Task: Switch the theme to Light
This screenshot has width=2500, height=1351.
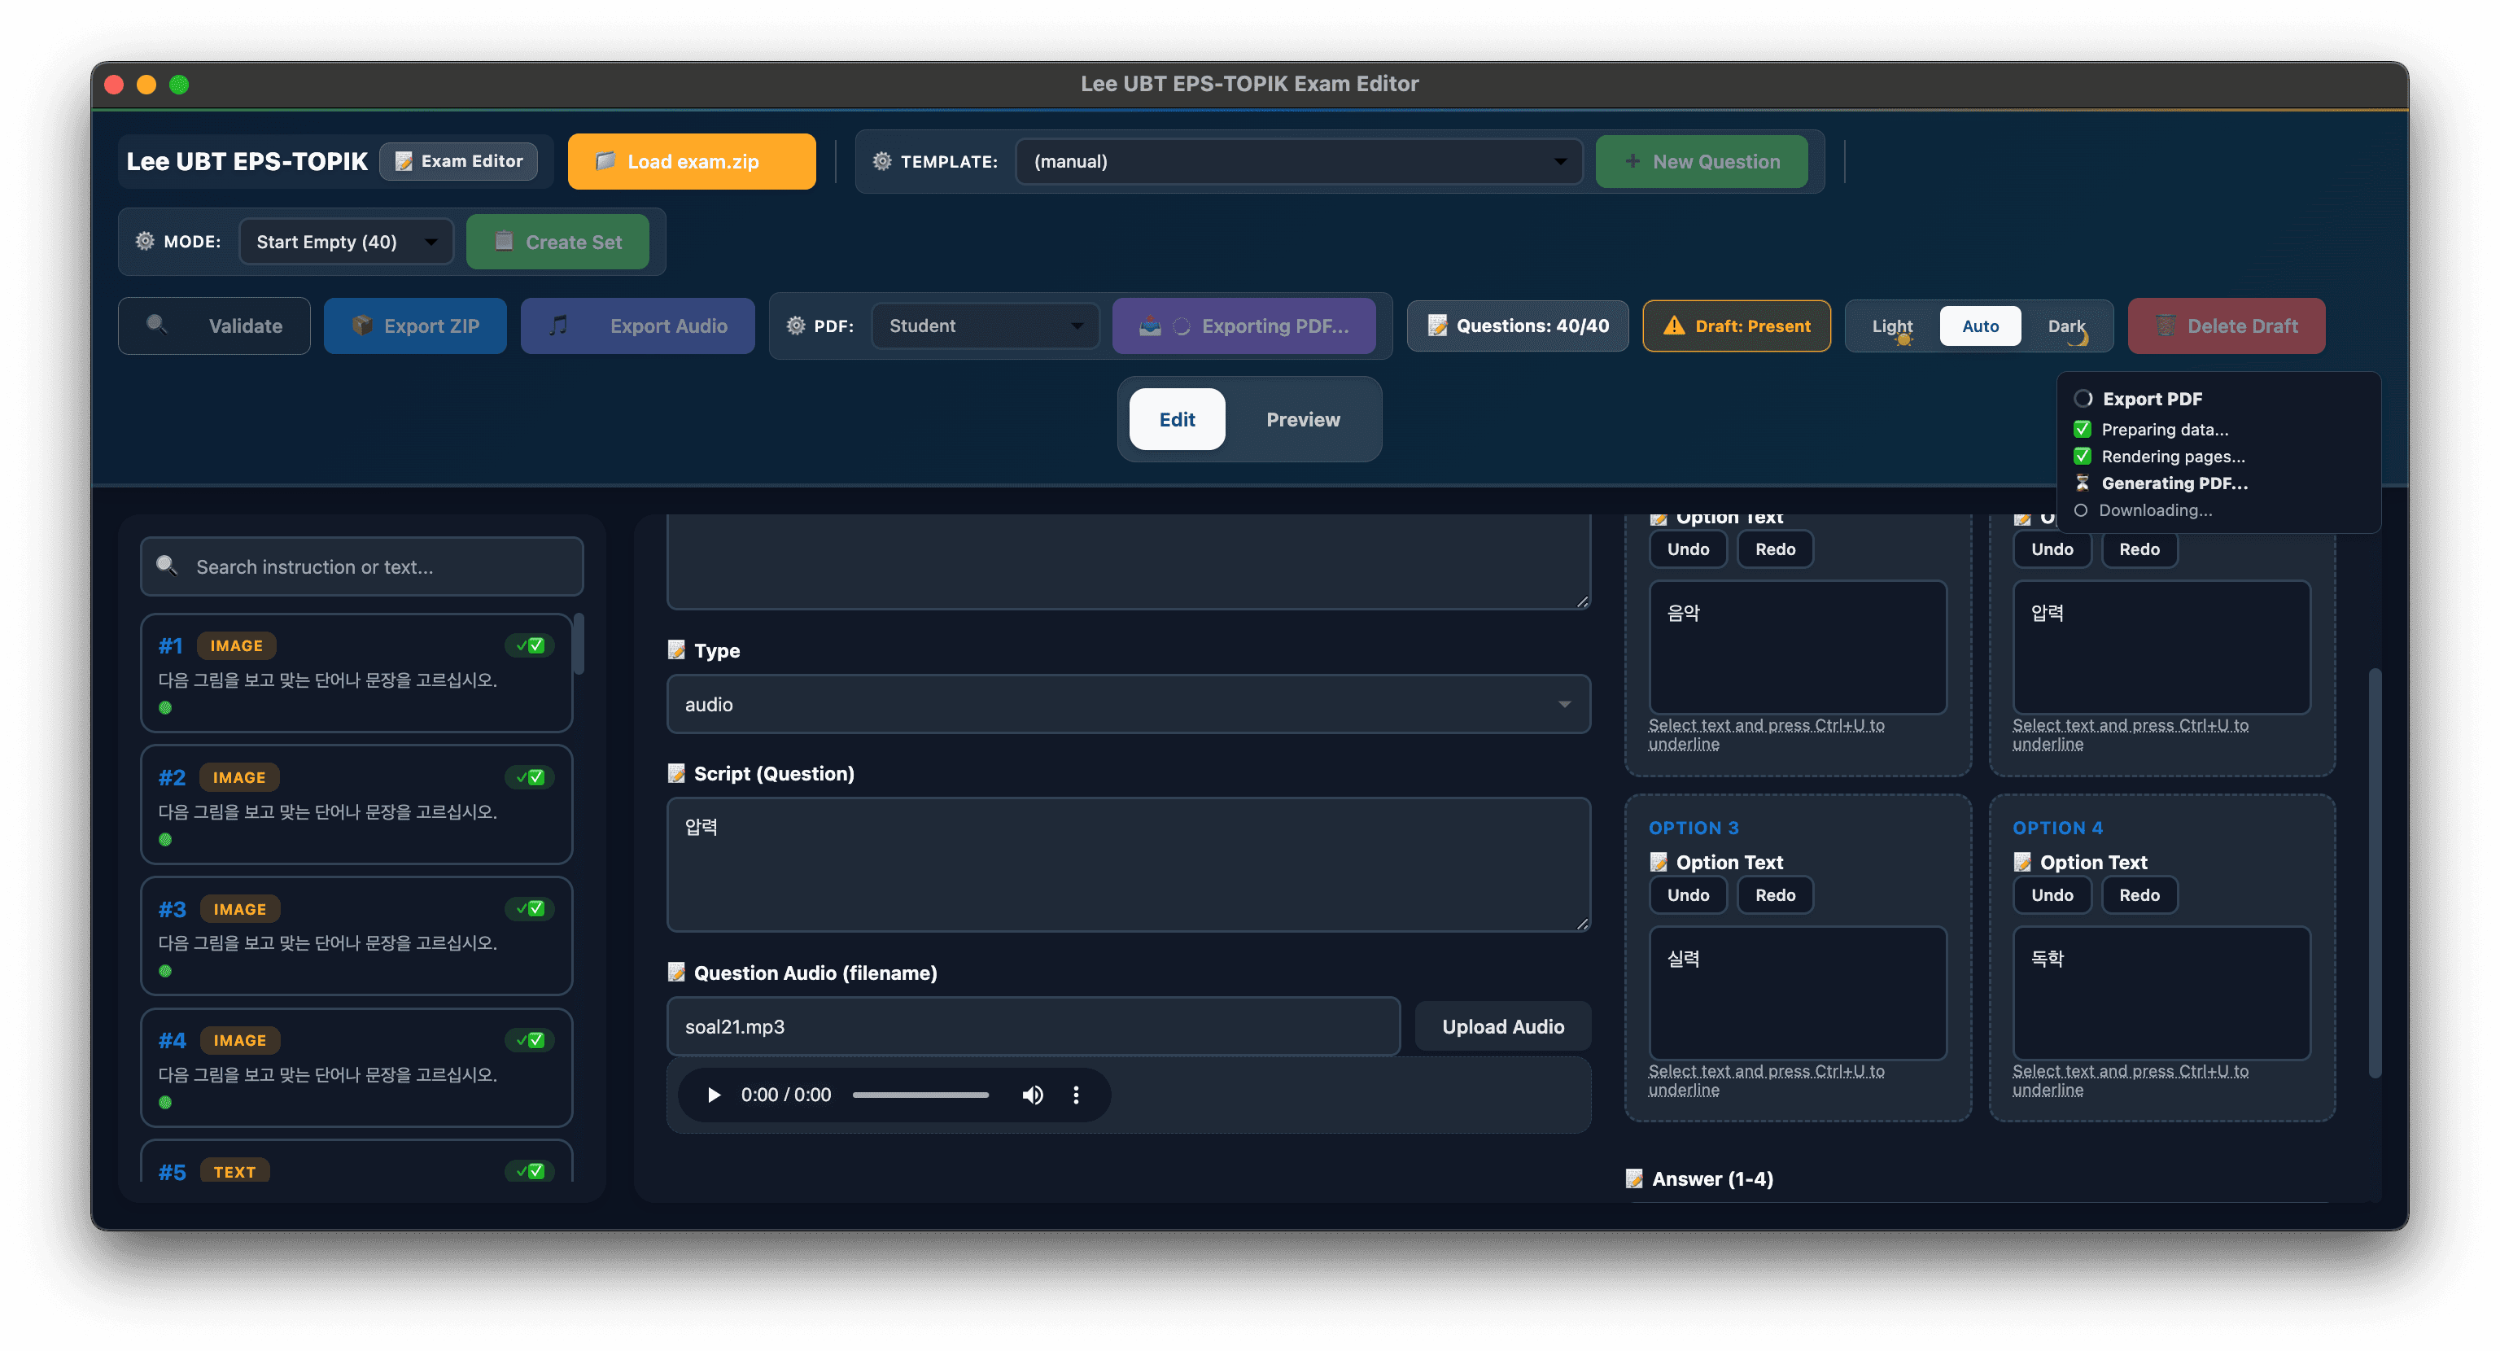Action: (1891, 326)
